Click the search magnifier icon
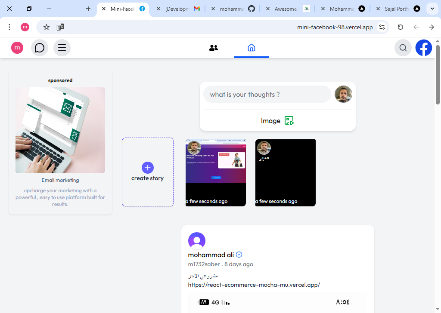This screenshot has width=441, height=313. coord(403,48)
